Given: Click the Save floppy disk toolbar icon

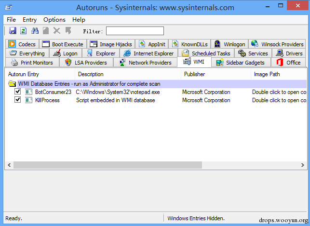Looking at the screenshot, I should click(13, 31).
